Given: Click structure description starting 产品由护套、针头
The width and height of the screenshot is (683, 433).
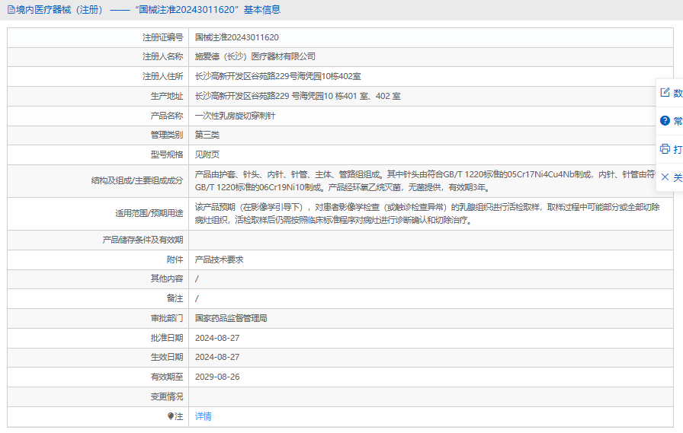Looking at the screenshot, I should point(425,181).
